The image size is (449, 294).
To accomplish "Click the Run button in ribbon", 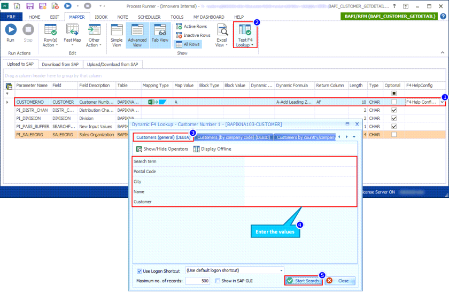I will (11, 33).
